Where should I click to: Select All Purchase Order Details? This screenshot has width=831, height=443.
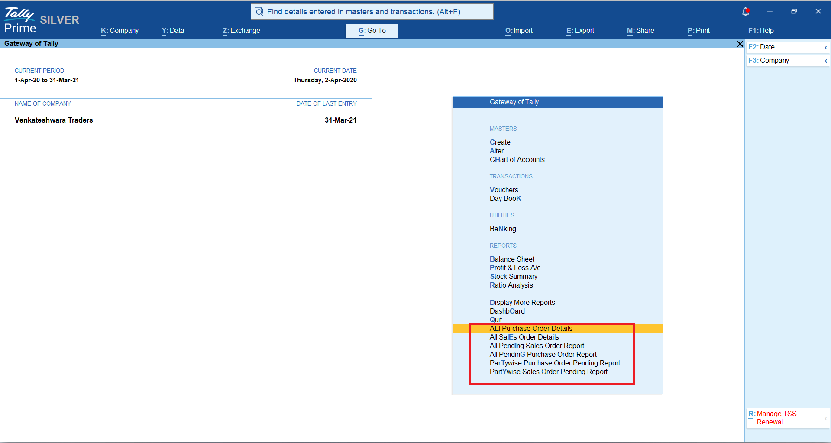(x=557, y=329)
